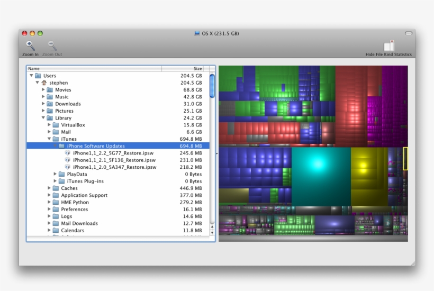Click the 42.8 GB size value

[x=192, y=97]
